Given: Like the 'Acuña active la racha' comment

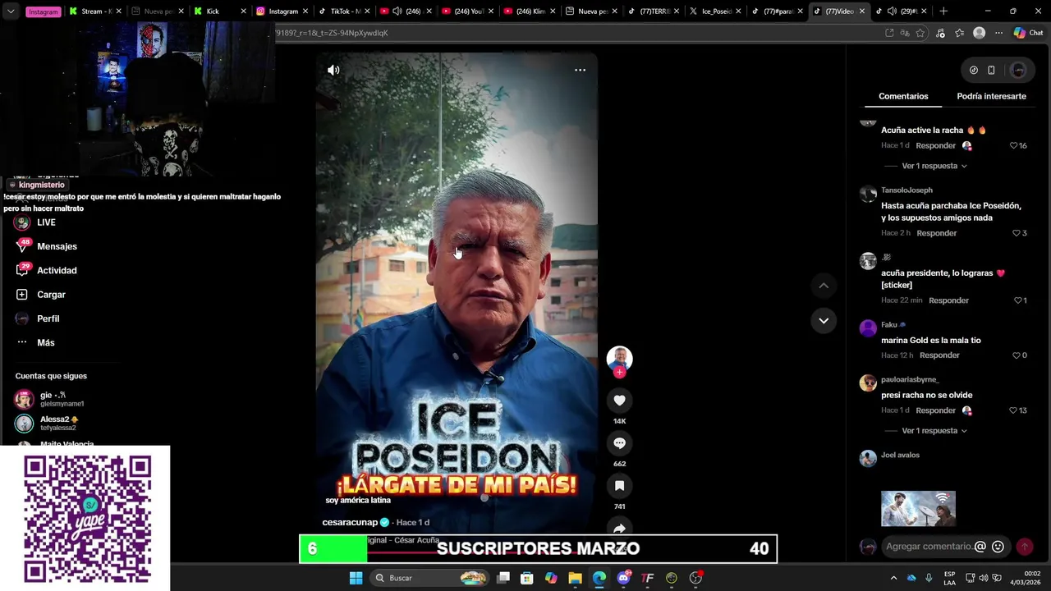Looking at the screenshot, I should tap(1014, 145).
